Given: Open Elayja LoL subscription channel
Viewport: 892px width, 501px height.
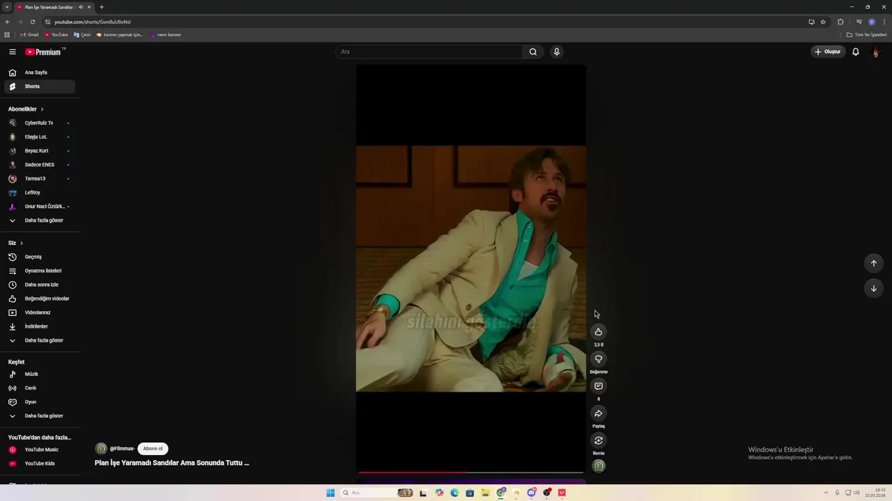Looking at the screenshot, I should tap(40, 137).
